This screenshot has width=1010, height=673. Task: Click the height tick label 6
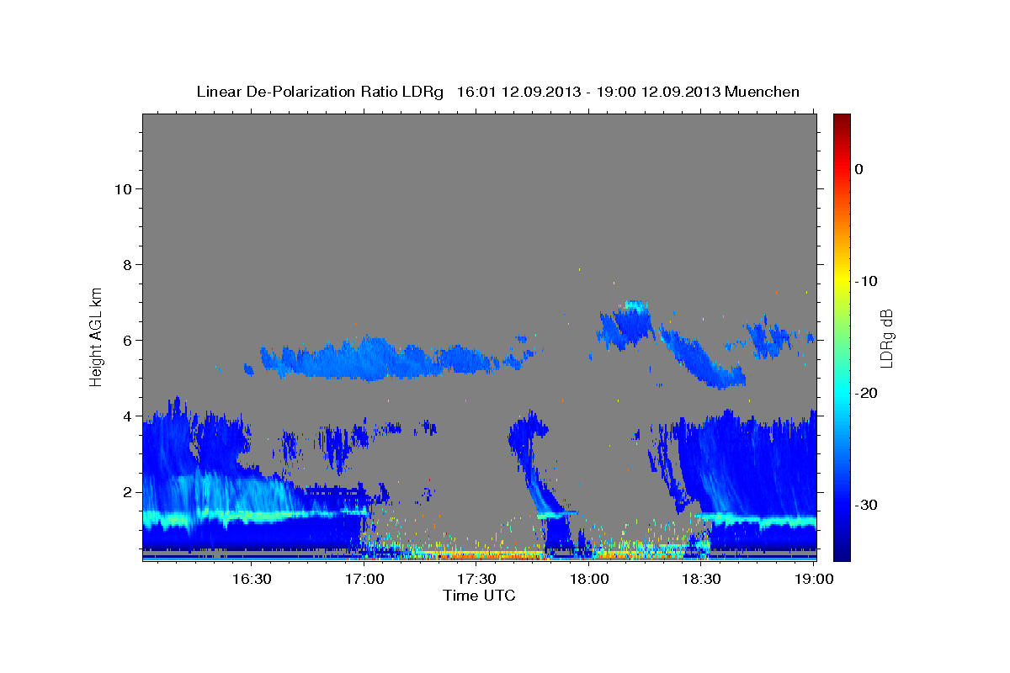pyautogui.click(x=126, y=340)
